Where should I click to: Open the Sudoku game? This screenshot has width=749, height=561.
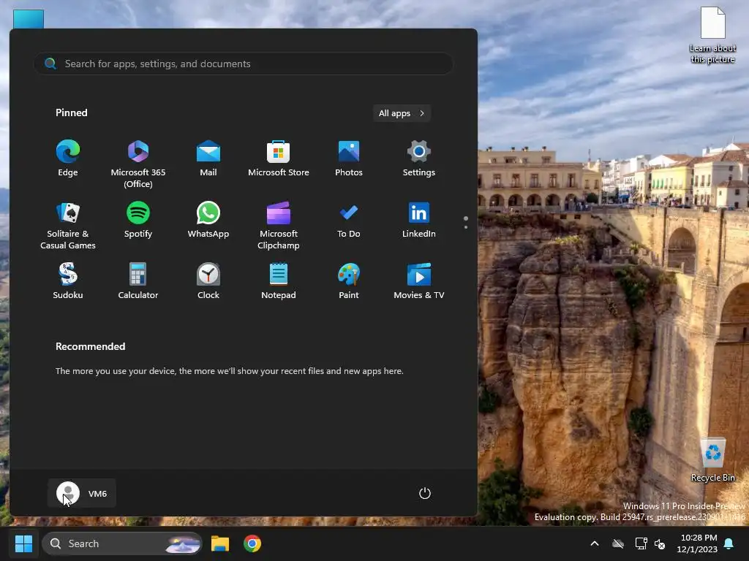point(68,281)
